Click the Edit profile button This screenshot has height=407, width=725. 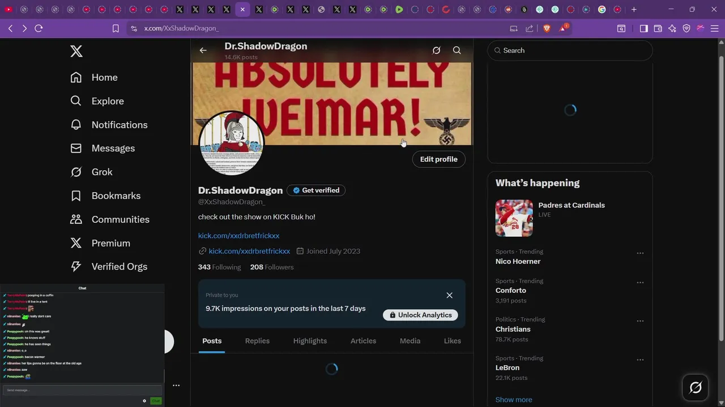438,159
